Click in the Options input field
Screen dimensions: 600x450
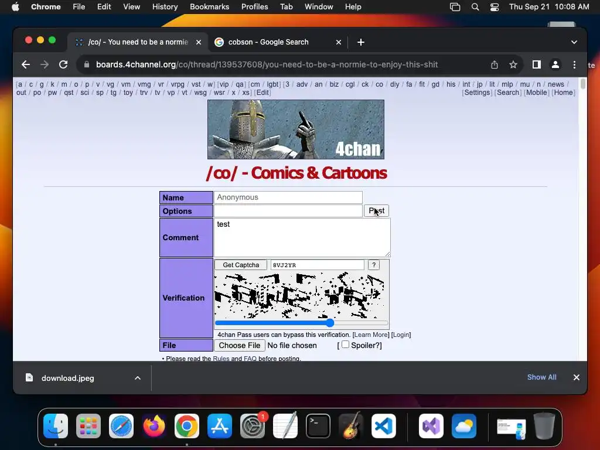288,211
